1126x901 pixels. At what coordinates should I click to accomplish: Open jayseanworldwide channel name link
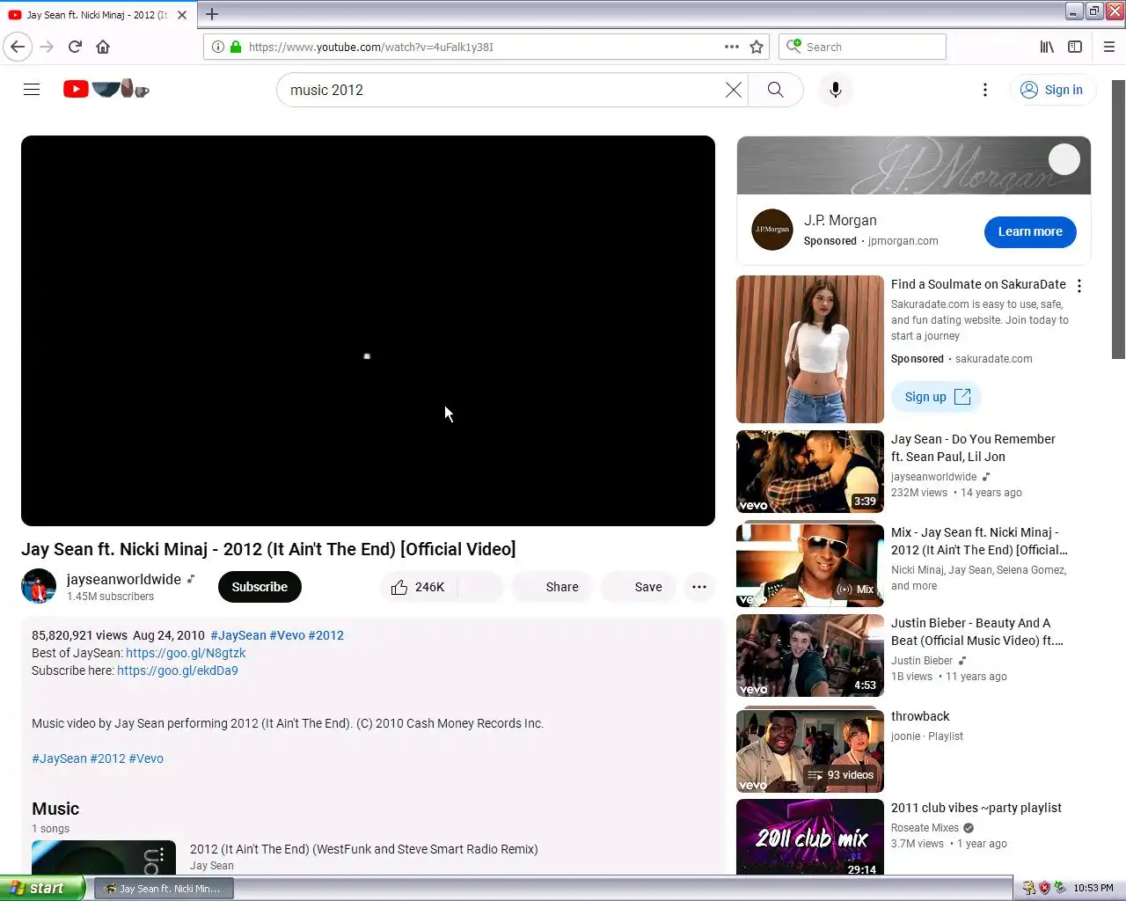[124, 579]
